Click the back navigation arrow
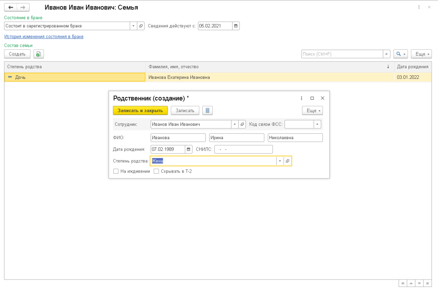The image size is (438, 289). (11, 8)
